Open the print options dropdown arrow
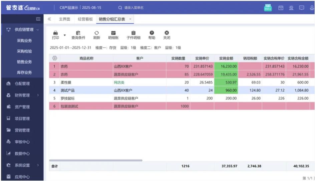Viewport: 317px width, 183px height. coord(65,35)
